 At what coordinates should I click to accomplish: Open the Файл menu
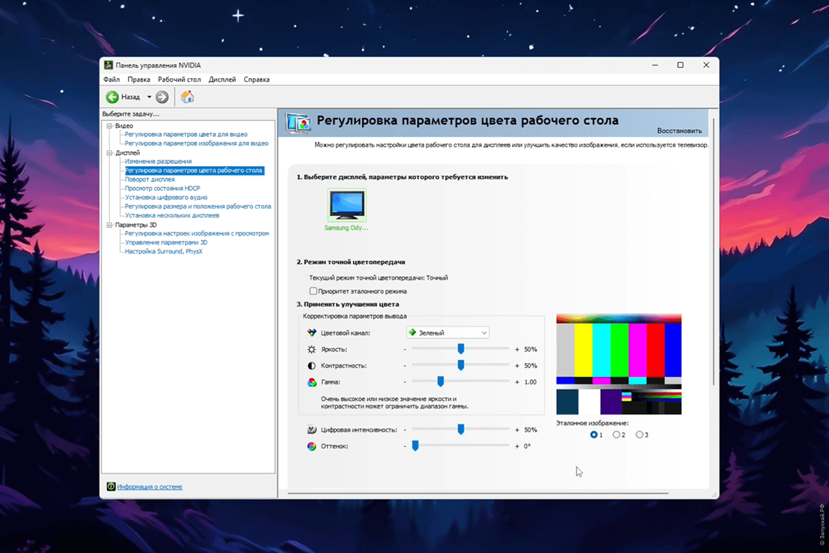tap(111, 79)
